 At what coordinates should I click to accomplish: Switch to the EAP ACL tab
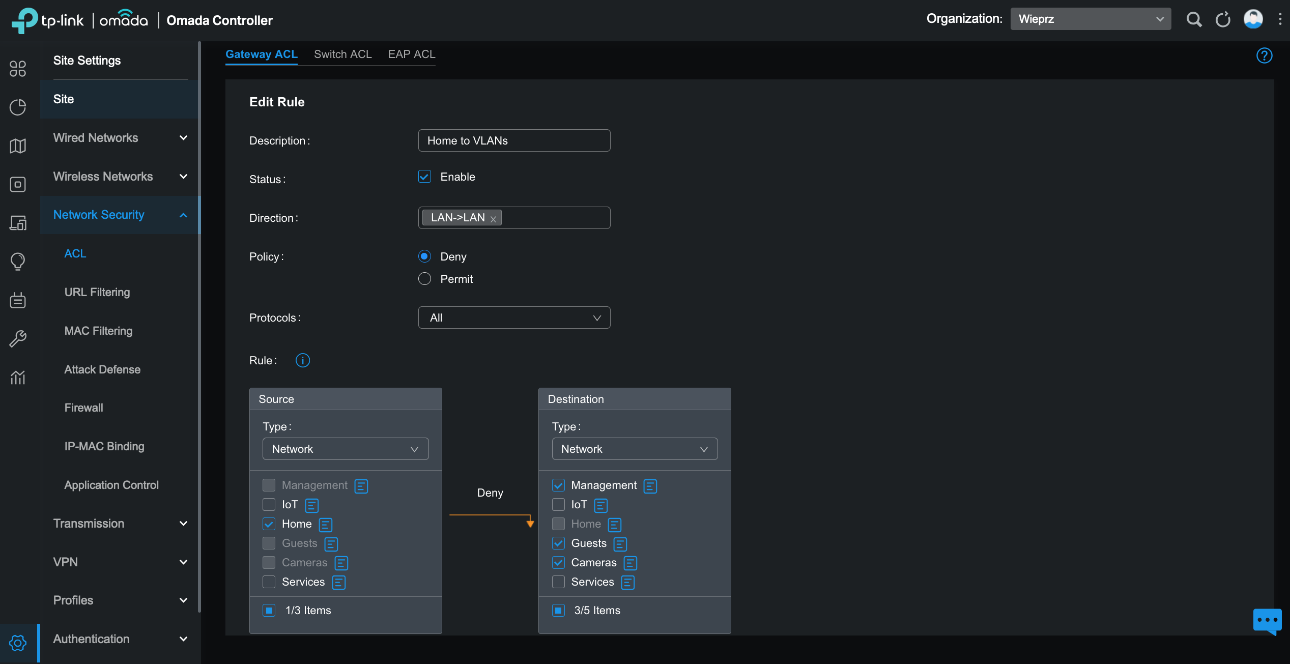click(412, 53)
